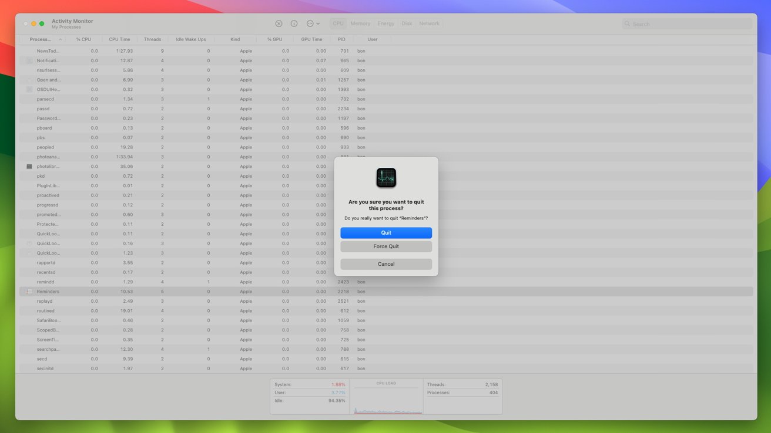Click the photolibraryd process icon
The image size is (771, 433).
point(29,167)
